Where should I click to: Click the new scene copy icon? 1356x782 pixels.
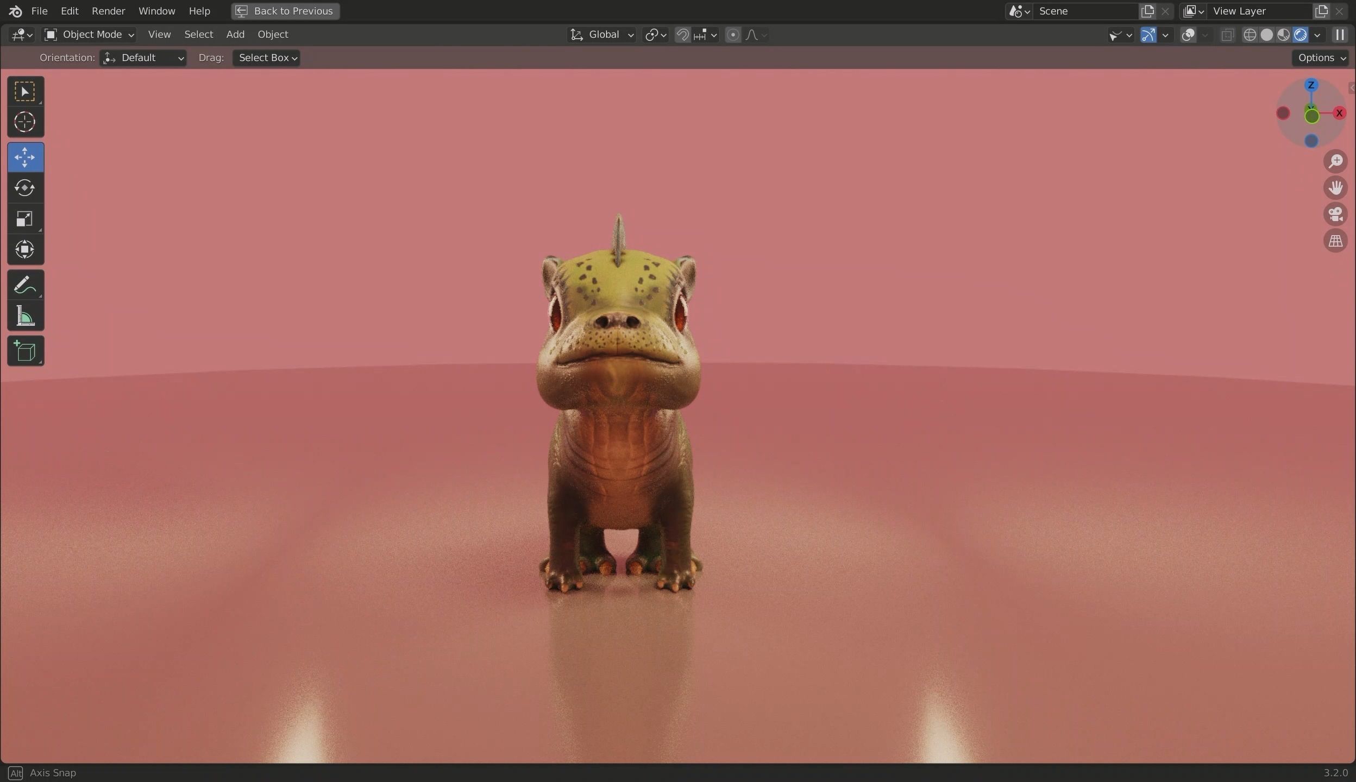click(1147, 11)
